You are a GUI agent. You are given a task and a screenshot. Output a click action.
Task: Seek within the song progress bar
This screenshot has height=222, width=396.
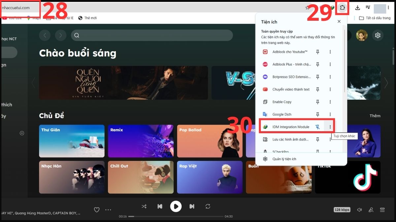coord(176,216)
